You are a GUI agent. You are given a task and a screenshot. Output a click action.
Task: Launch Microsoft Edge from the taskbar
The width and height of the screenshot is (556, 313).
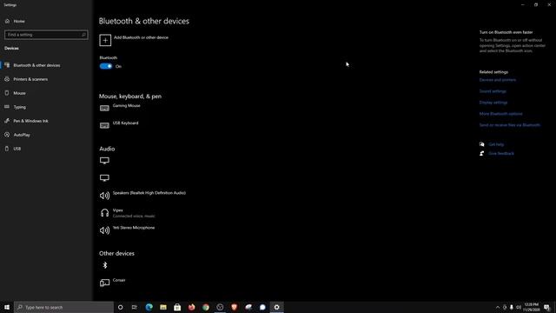[x=149, y=307]
